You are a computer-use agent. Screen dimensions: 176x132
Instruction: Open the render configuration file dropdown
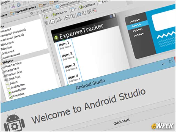tap(47, 16)
